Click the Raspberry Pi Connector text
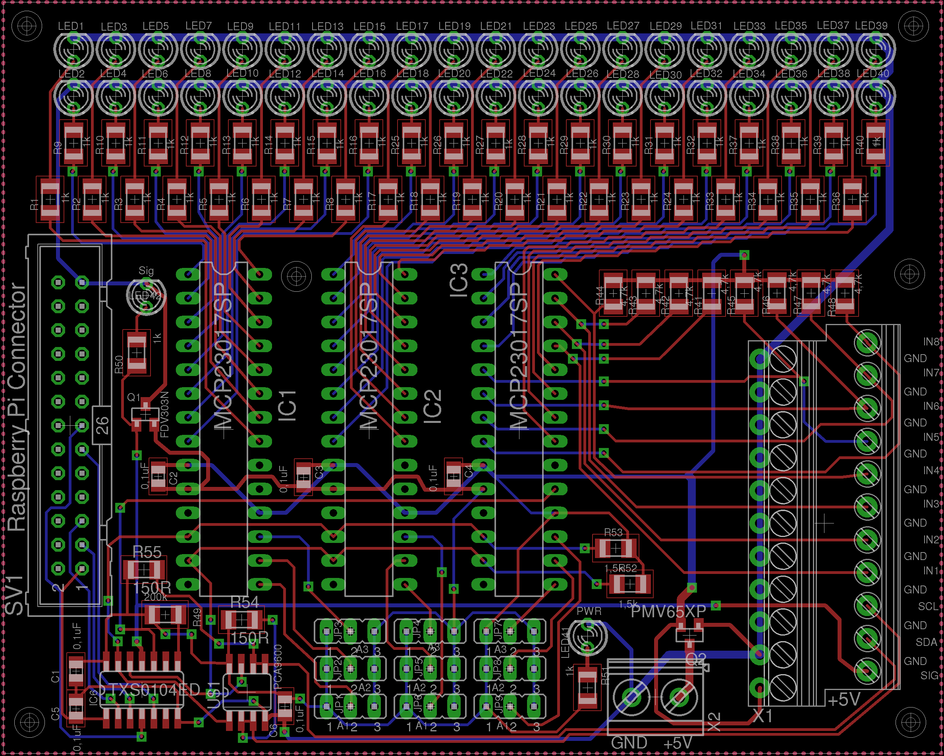Image resolution: width=944 pixels, height=756 pixels. click(x=17, y=407)
